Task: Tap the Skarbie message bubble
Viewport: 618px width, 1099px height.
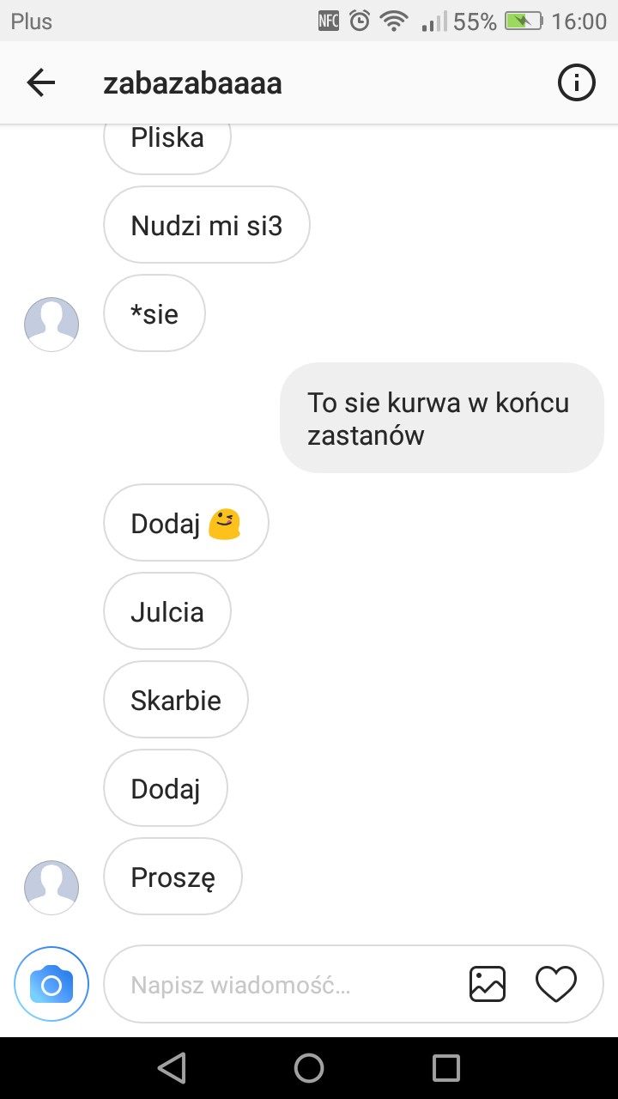Action: [x=176, y=700]
